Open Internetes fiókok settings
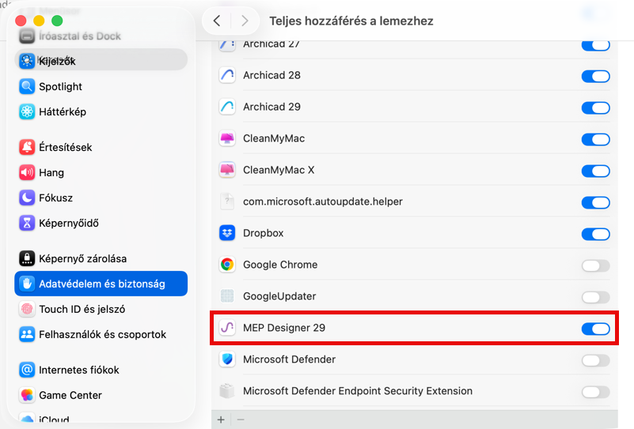This screenshot has width=634, height=429. pyautogui.click(x=101, y=370)
